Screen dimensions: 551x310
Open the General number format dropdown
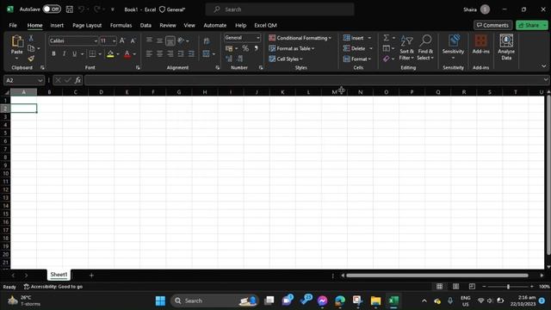[258, 38]
